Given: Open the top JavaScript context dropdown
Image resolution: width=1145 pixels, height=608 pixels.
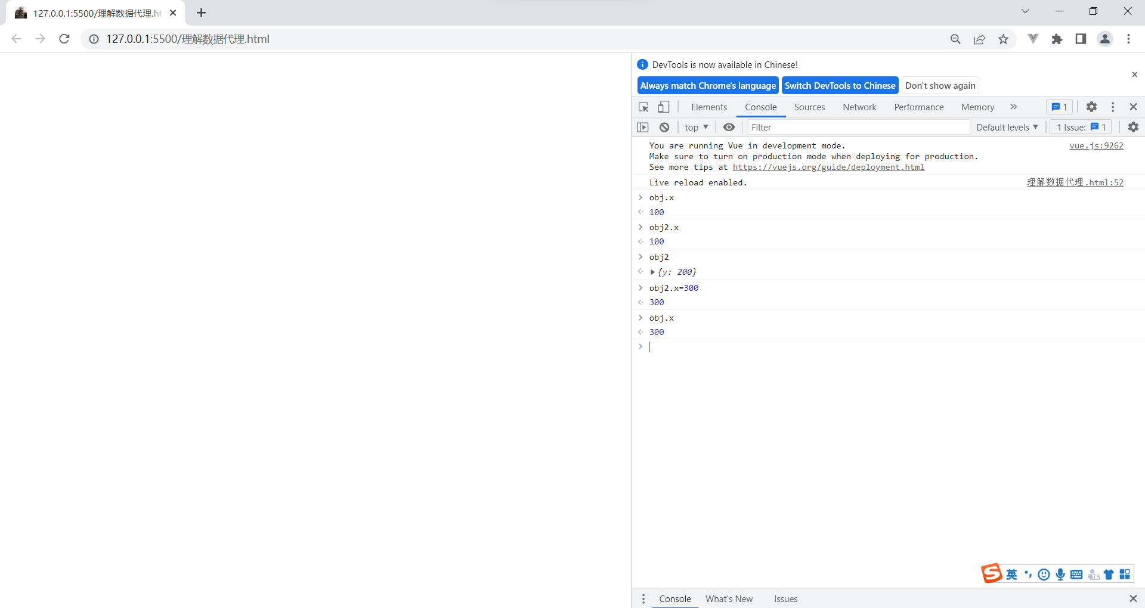Looking at the screenshot, I should 697,127.
